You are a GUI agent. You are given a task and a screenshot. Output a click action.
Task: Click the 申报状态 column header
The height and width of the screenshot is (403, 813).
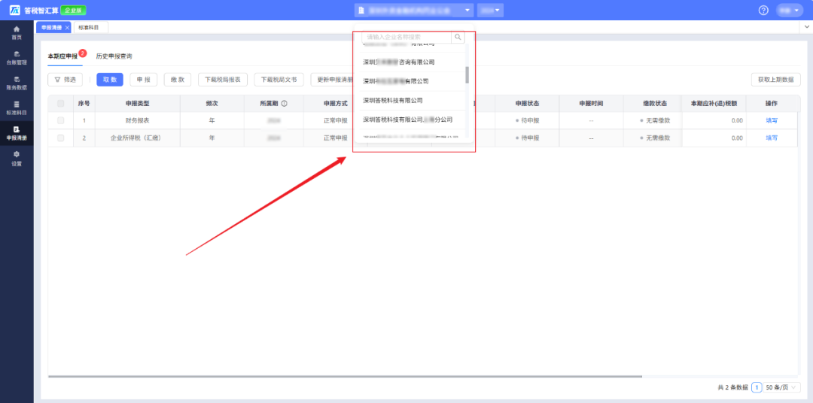[527, 104]
